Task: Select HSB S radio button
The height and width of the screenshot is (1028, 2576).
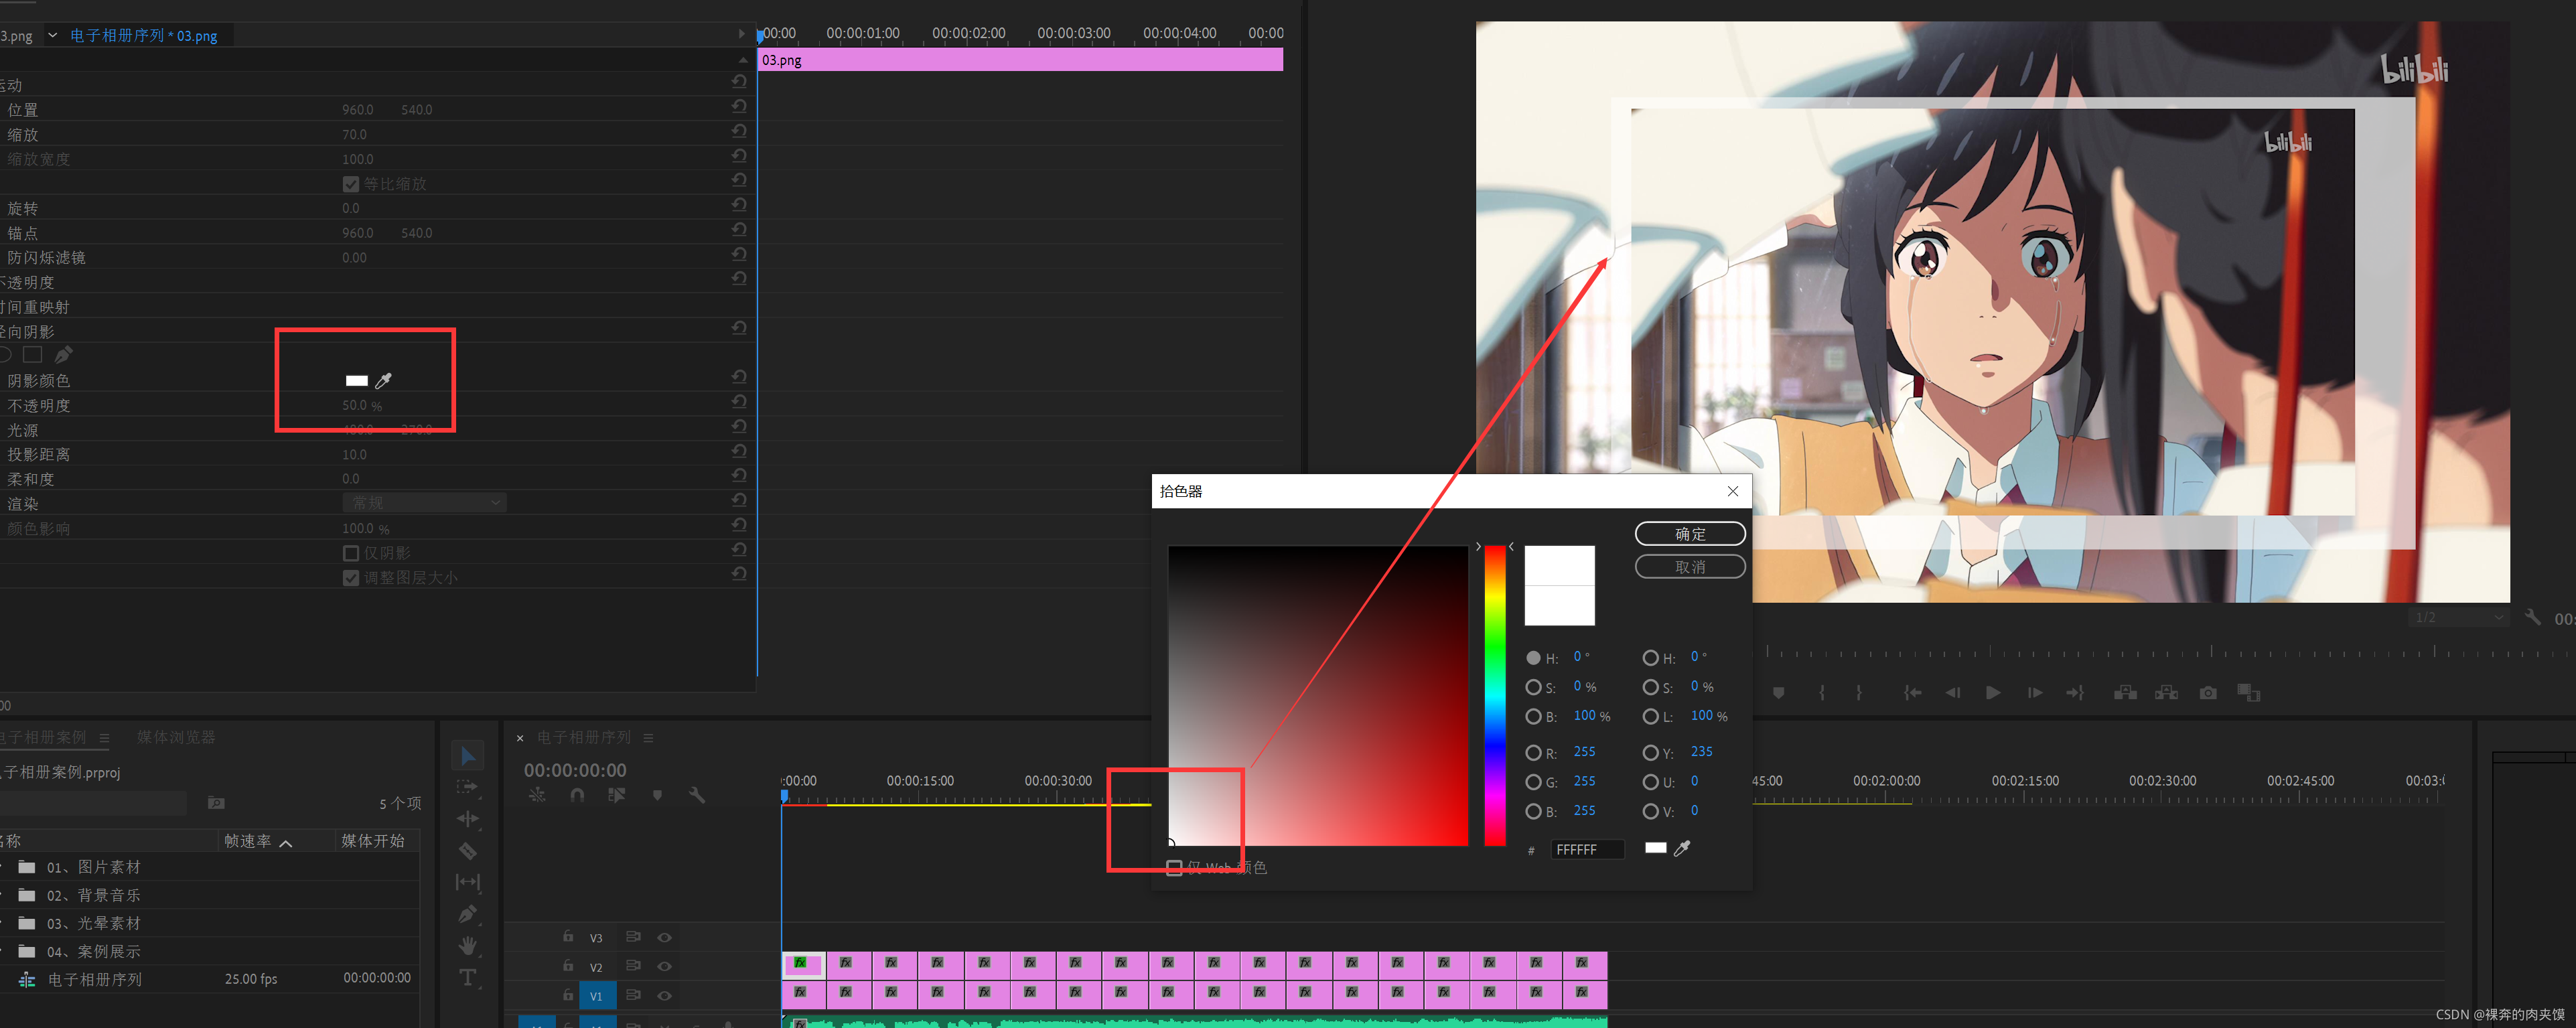Action: [1533, 687]
